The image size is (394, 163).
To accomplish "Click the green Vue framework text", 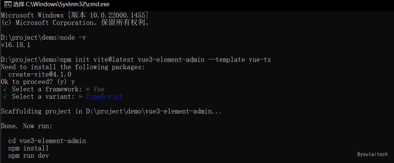I will click(x=99, y=89).
